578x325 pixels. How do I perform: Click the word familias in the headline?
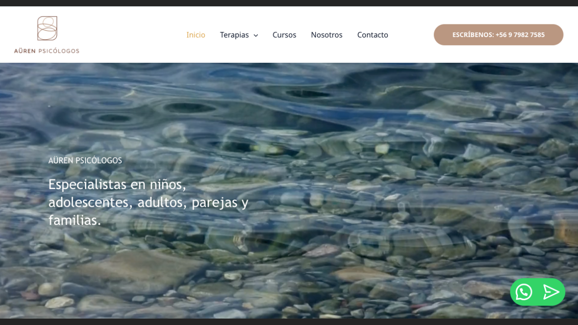pyautogui.click(x=75, y=220)
